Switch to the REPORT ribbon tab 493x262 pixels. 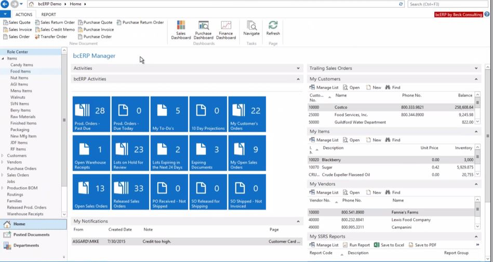tap(49, 15)
